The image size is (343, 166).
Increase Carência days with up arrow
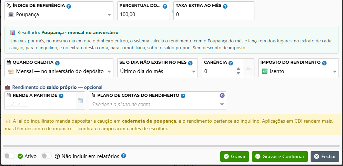click(239, 69)
